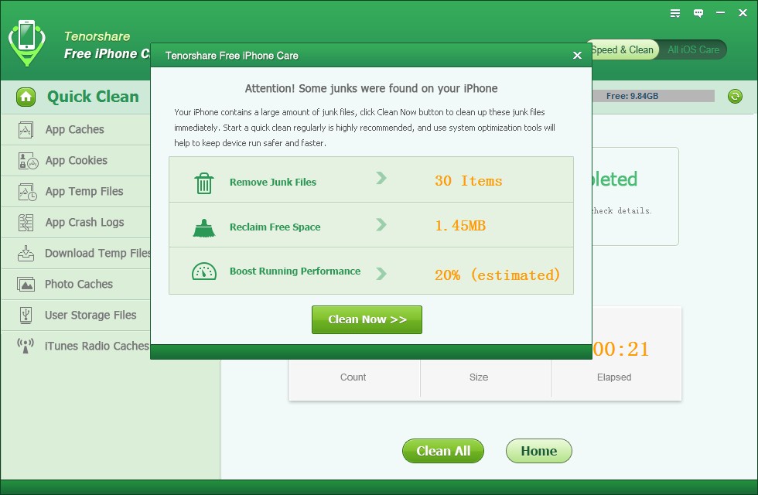Click the Attention junks found heading
The image size is (758, 495).
click(x=371, y=88)
